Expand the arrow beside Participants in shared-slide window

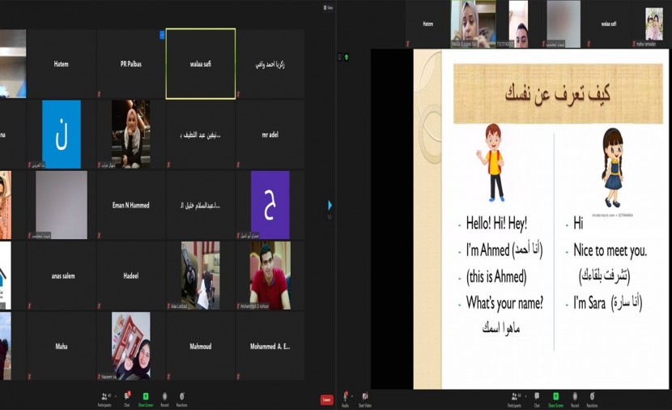pyautogui.click(x=523, y=395)
